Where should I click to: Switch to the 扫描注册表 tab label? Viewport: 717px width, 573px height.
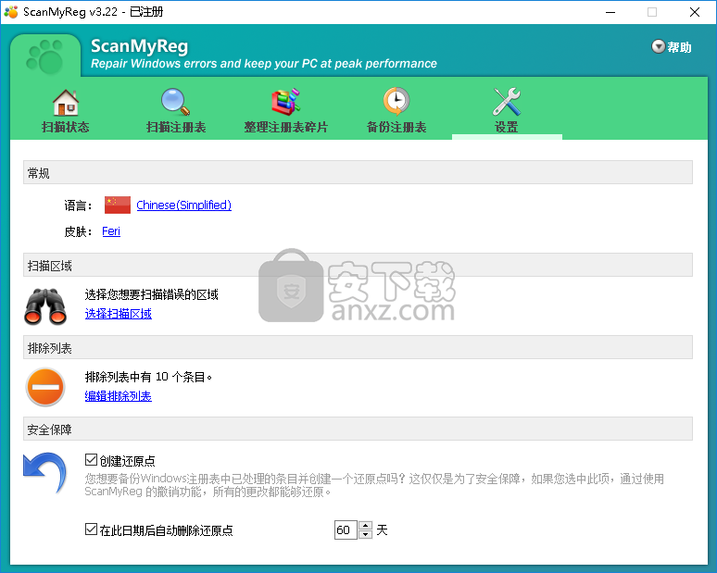click(x=176, y=127)
